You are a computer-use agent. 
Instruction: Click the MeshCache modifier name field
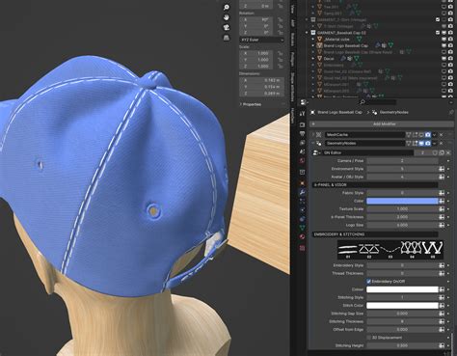pyautogui.click(x=364, y=135)
